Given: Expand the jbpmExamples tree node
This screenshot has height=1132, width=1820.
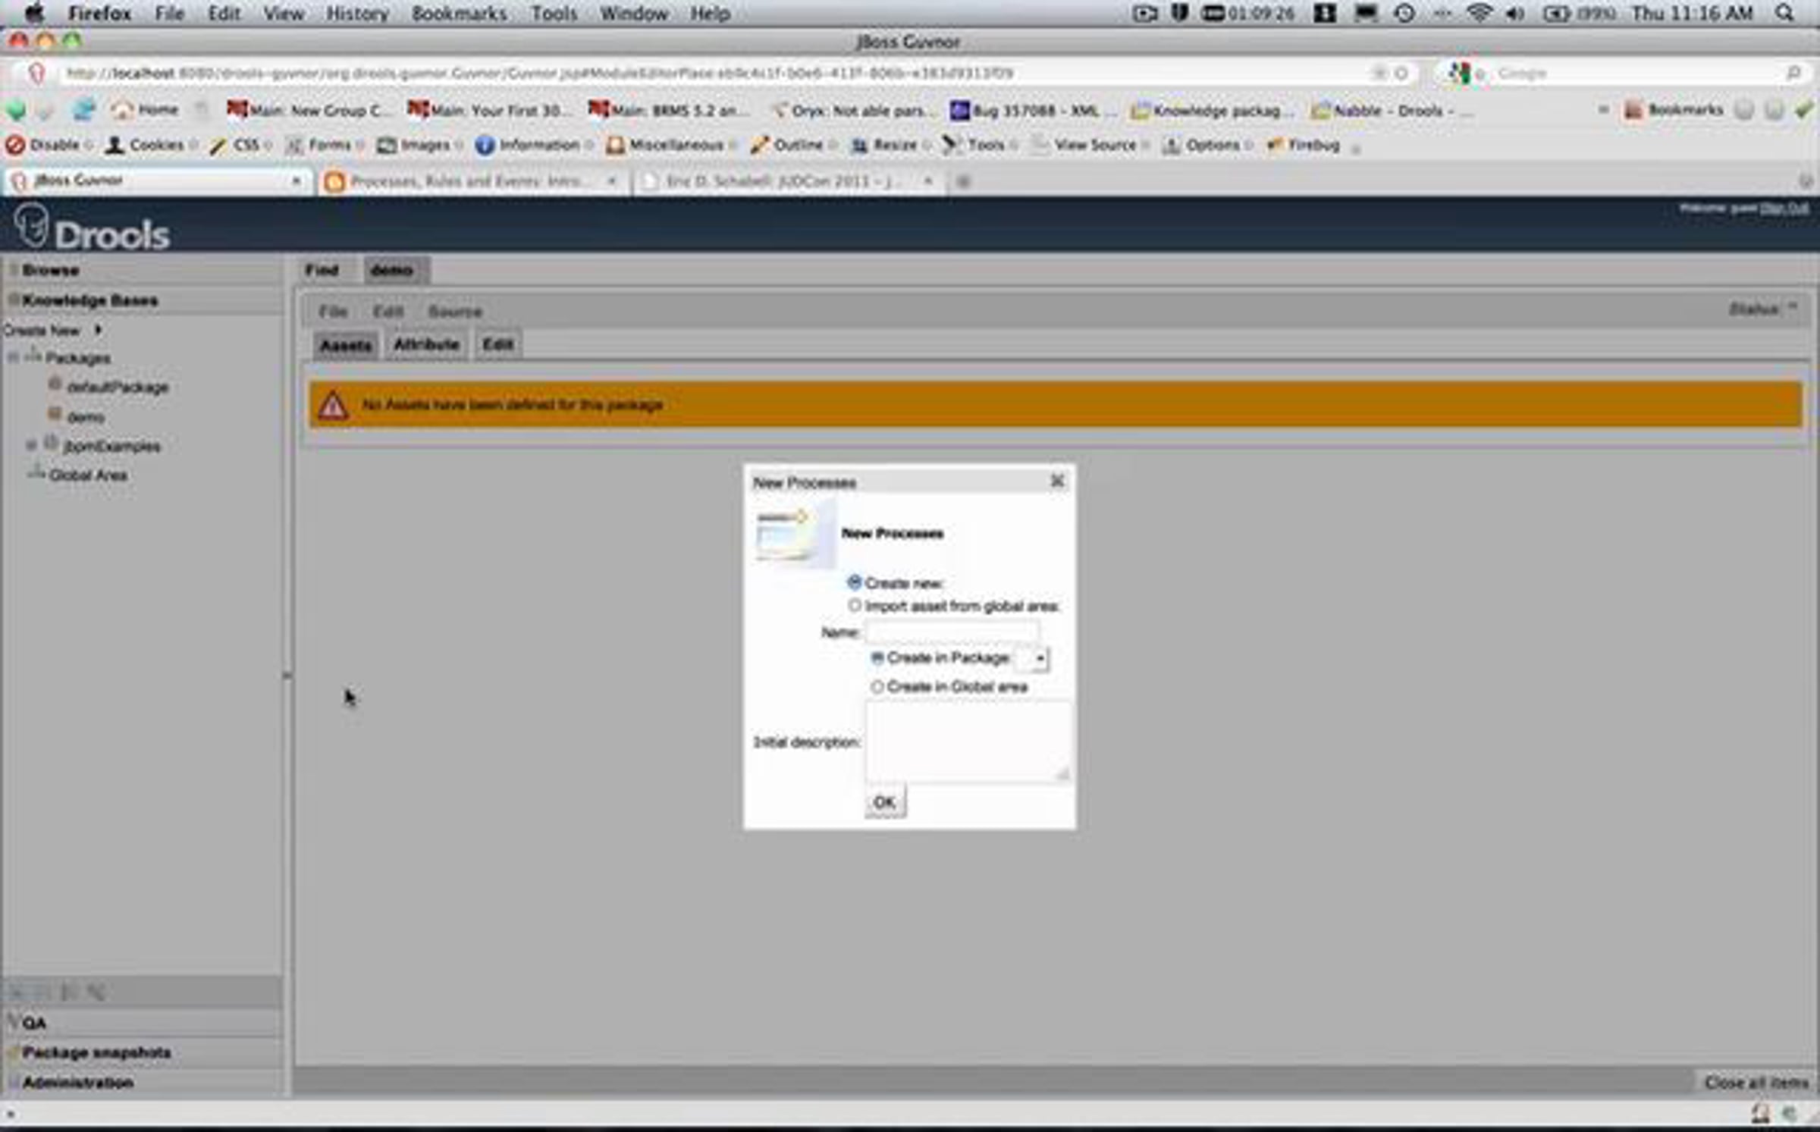Looking at the screenshot, I should coord(31,445).
